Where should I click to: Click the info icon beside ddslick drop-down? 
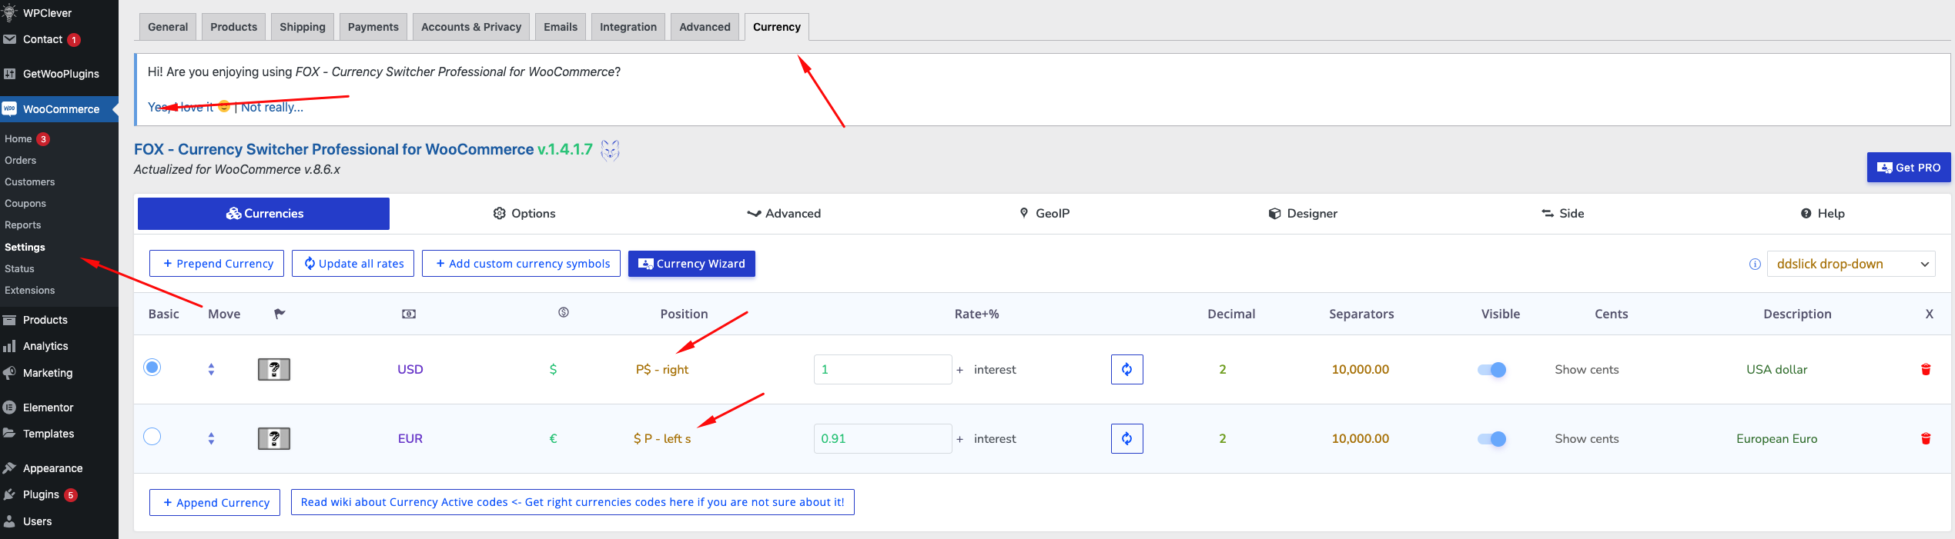pyautogui.click(x=1755, y=264)
